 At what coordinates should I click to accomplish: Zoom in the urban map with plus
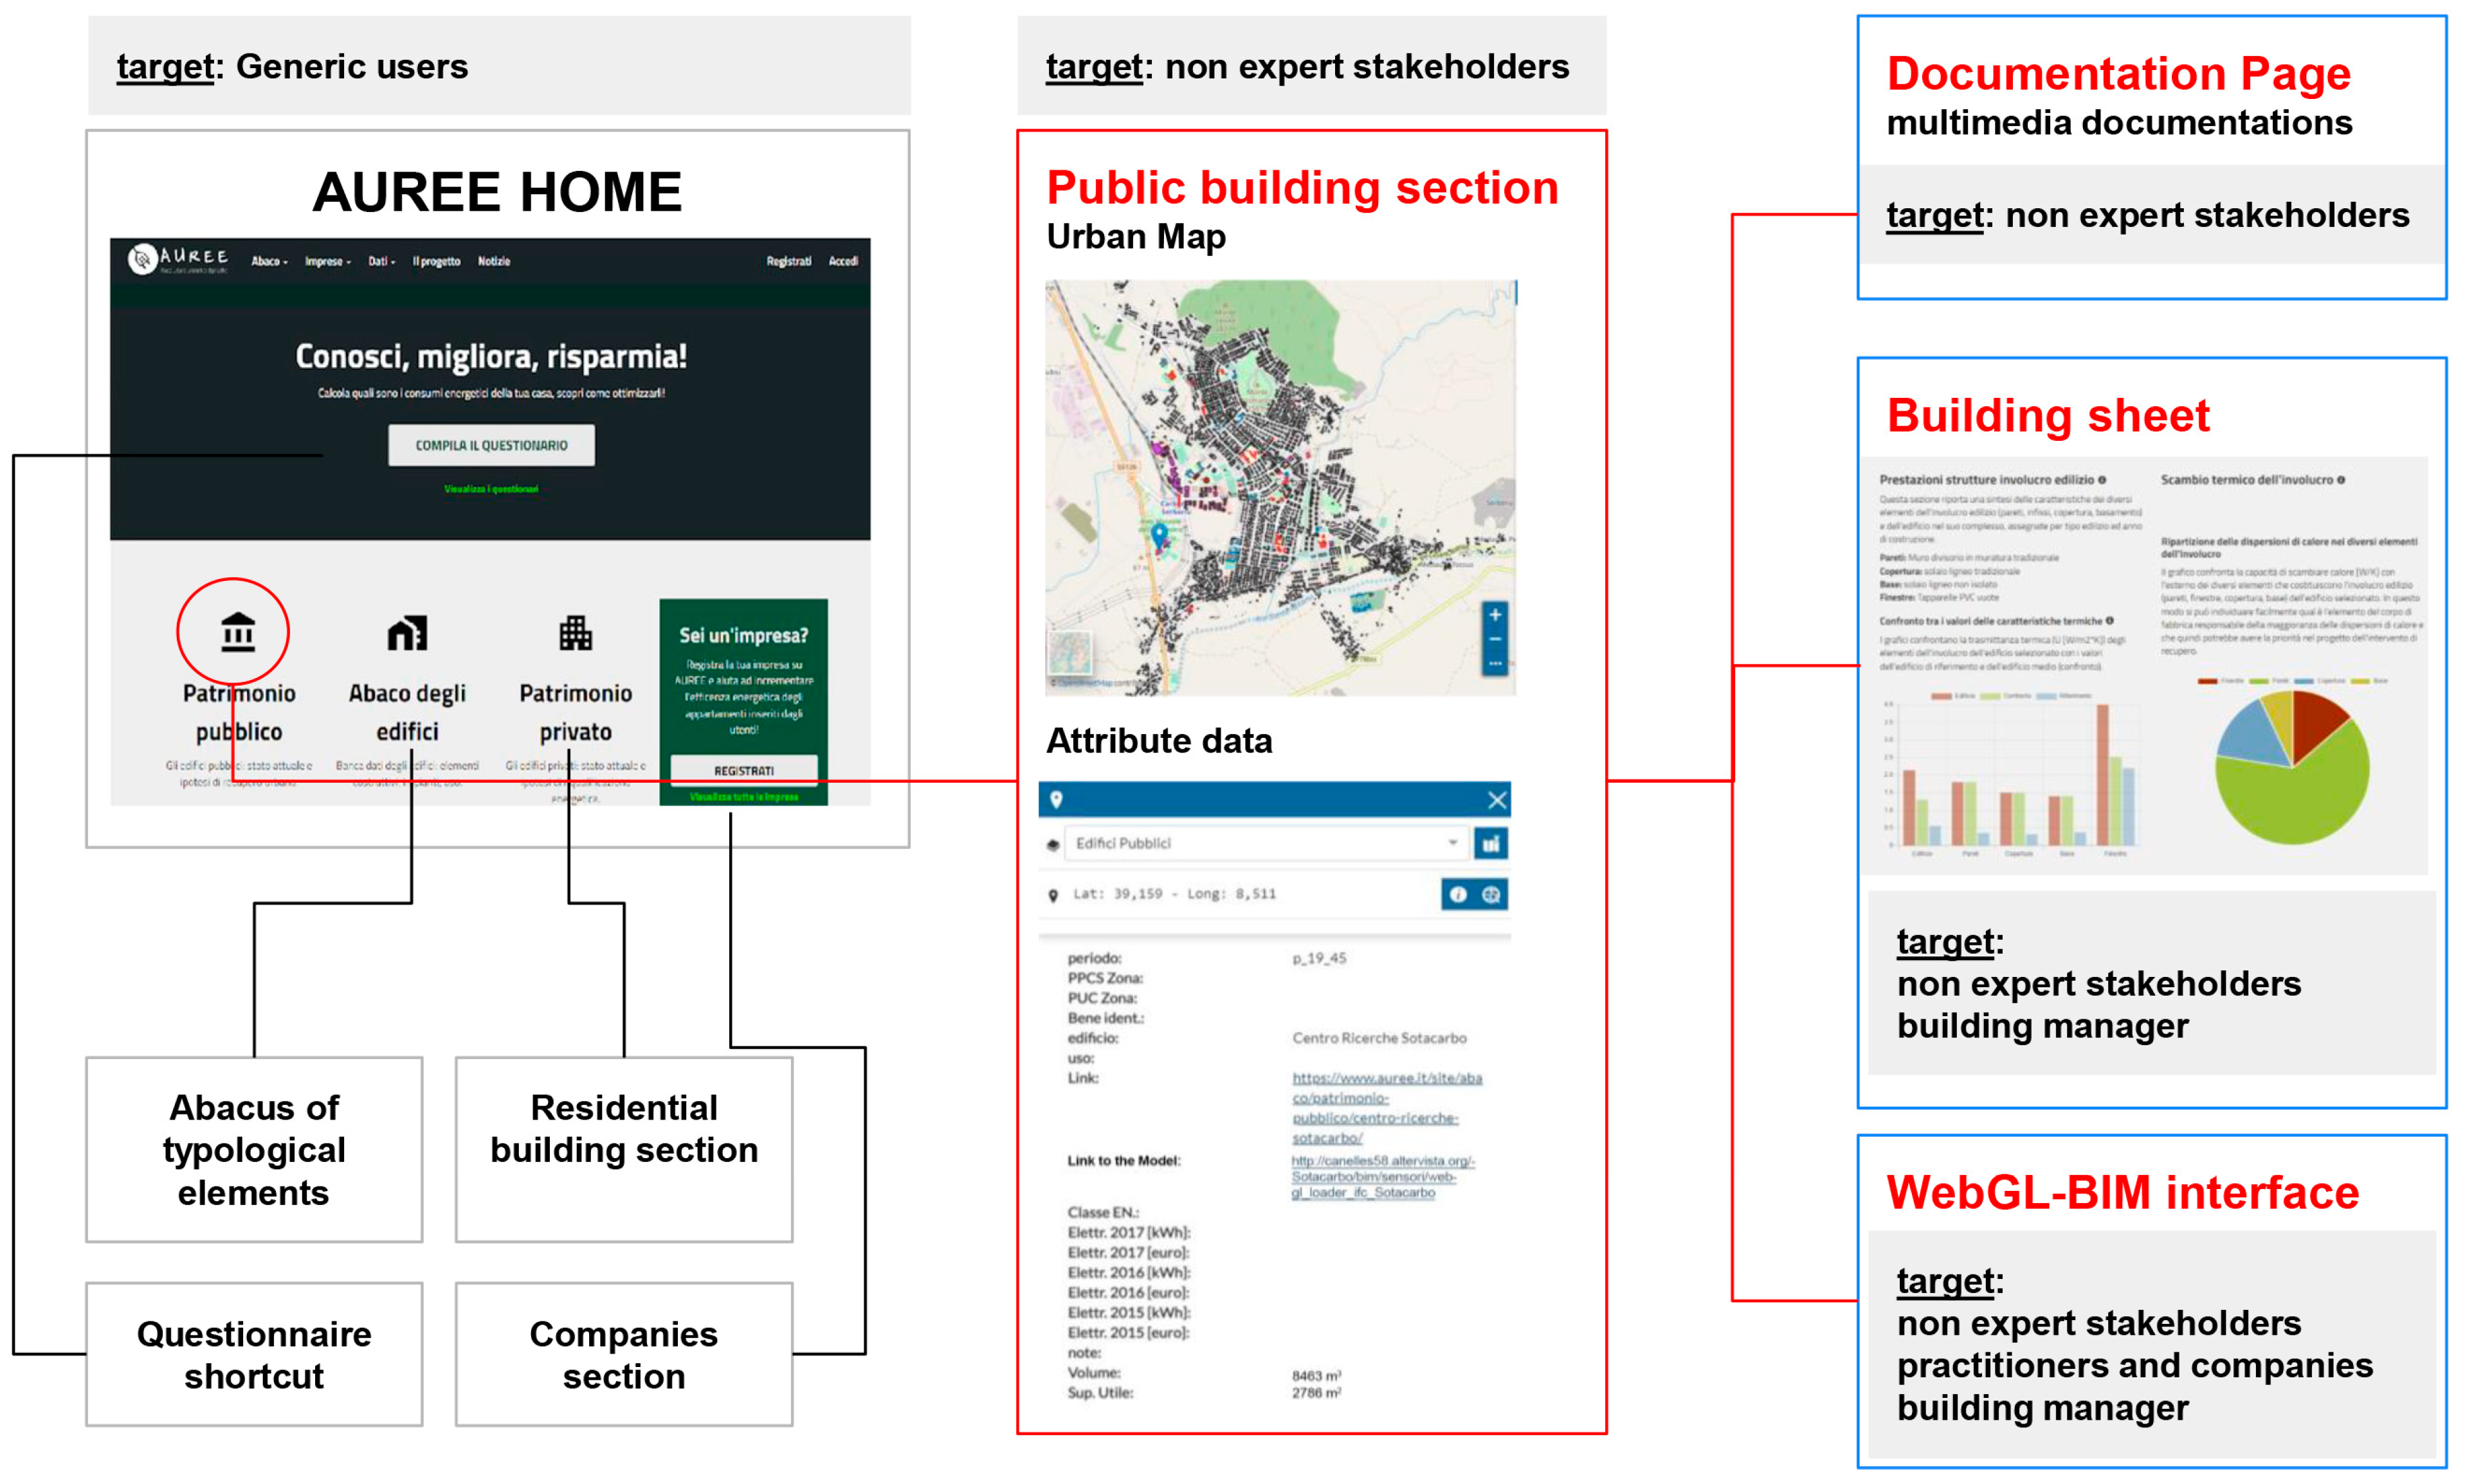tap(1495, 615)
